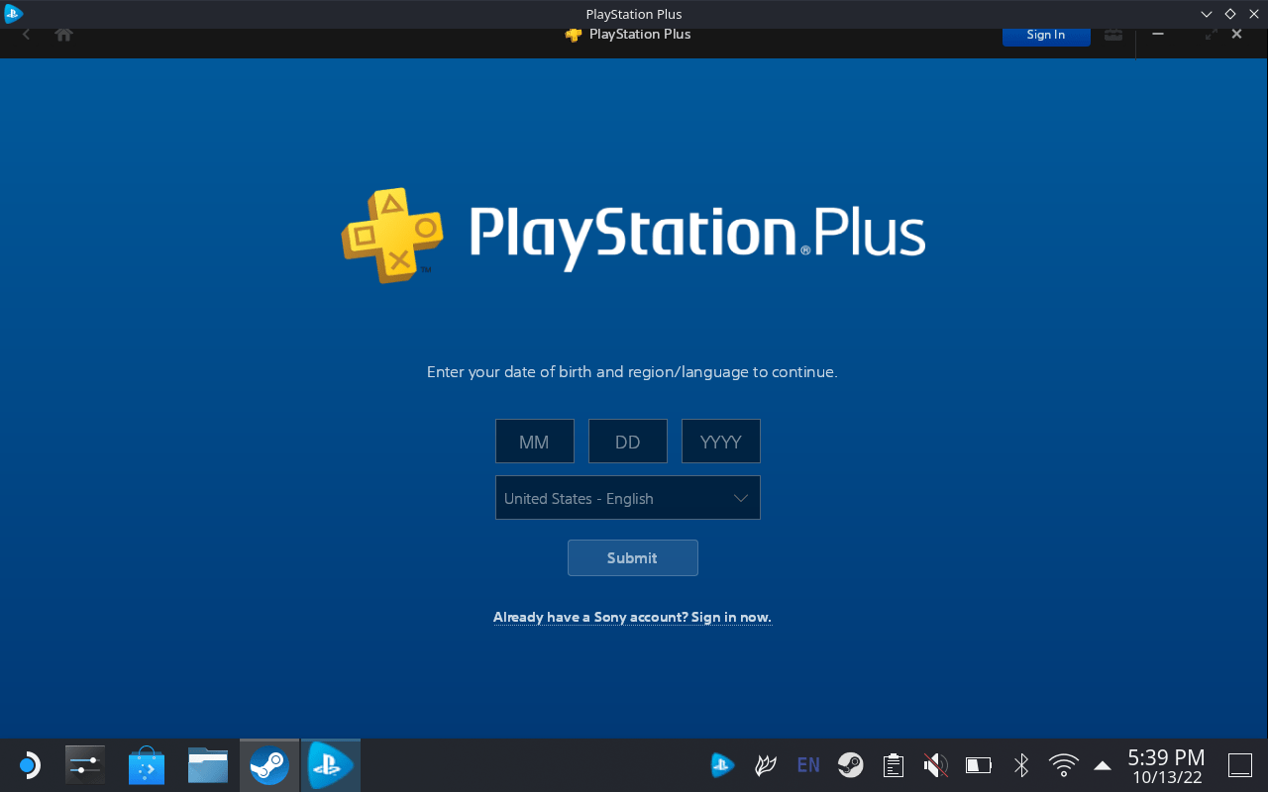The image size is (1268, 792).
Task: Click the muted volume tray icon
Action: tap(935, 765)
